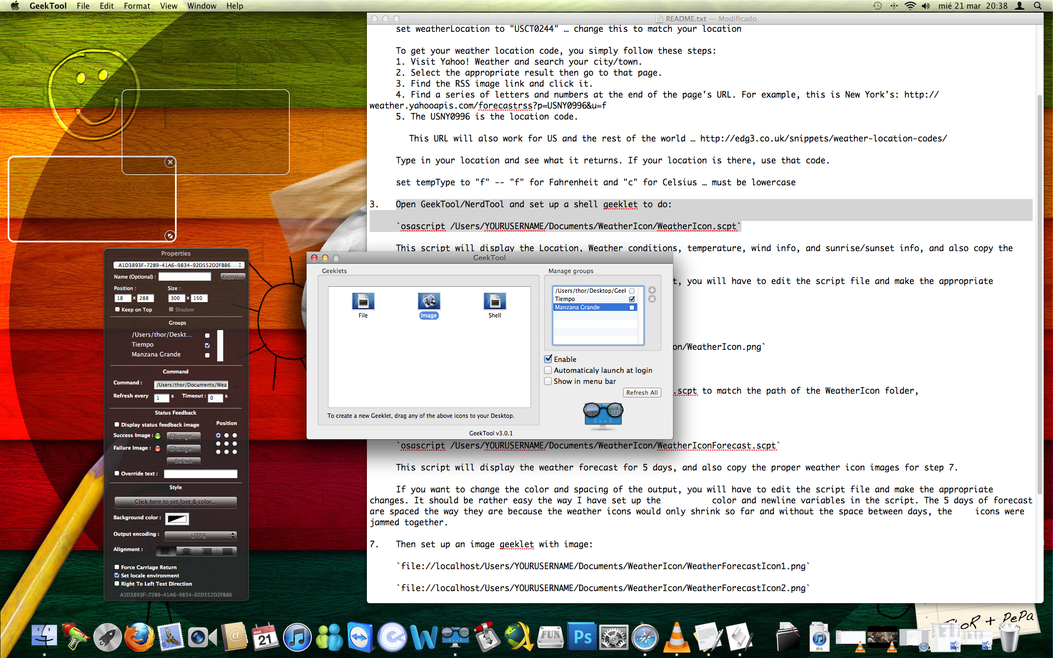This screenshot has width=1053, height=658.
Task: Open the geeklet ID dropdown in Properties
Action: point(178,265)
